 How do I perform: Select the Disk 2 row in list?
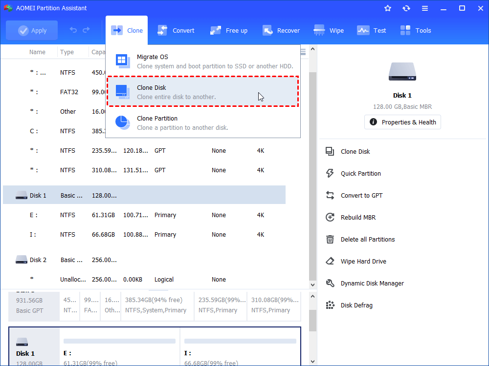(x=144, y=260)
